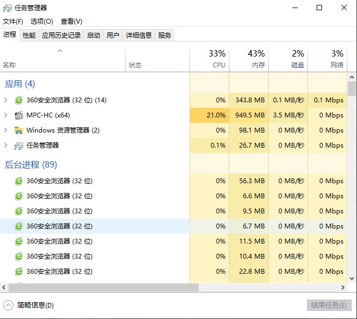The width and height of the screenshot is (357, 319).
Task: Expand the 任务管理器 app entry
Action: (x=6, y=145)
